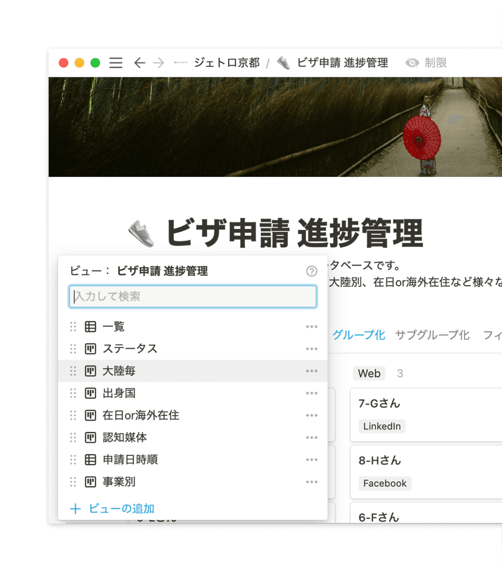The image size is (502, 572).
Task: Open the help question mark in the view menu
Action: click(x=311, y=271)
